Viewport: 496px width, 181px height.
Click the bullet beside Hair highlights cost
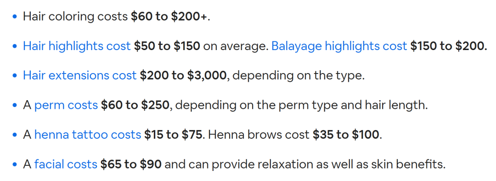pos(15,46)
